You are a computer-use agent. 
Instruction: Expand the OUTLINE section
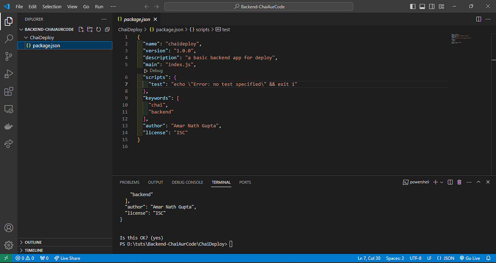(32, 242)
